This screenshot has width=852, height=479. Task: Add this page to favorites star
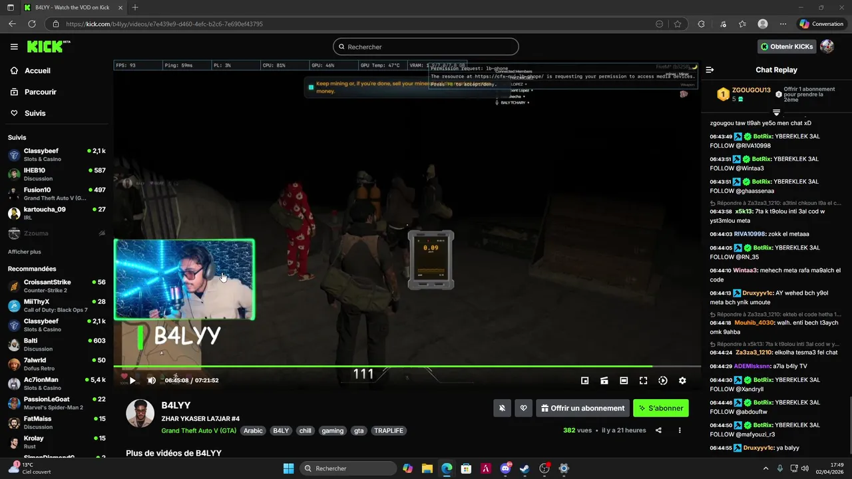(x=678, y=24)
